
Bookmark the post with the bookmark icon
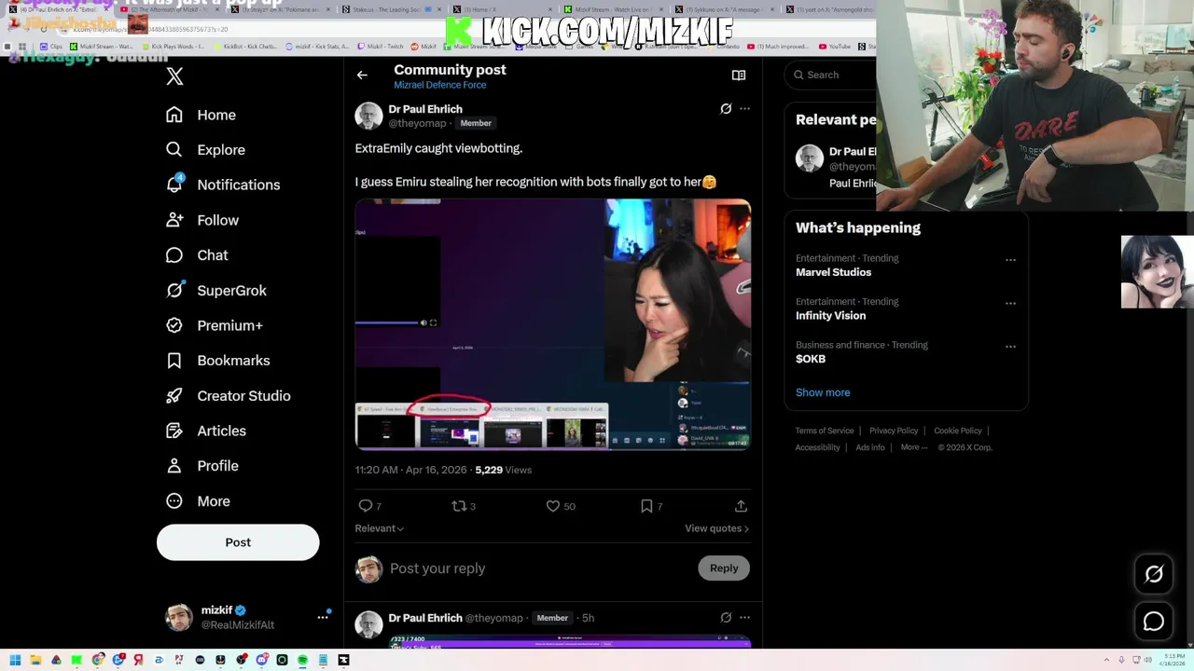click(x=651, y=506)
